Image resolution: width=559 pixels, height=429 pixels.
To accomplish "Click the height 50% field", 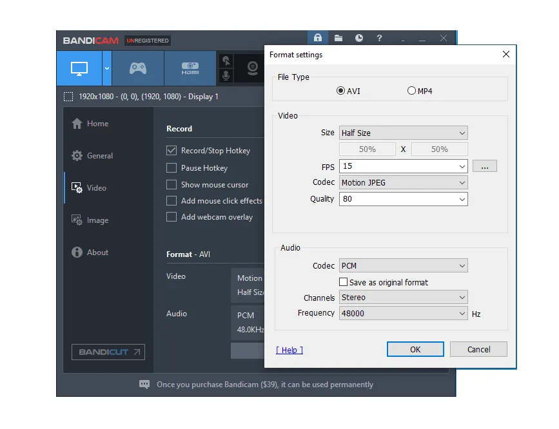I will [x=439, y=149].
